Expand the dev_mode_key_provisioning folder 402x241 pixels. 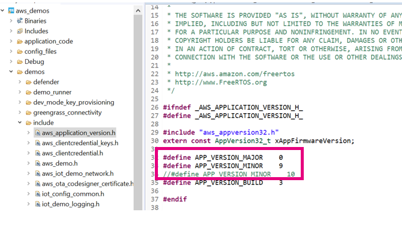[20, 102]
